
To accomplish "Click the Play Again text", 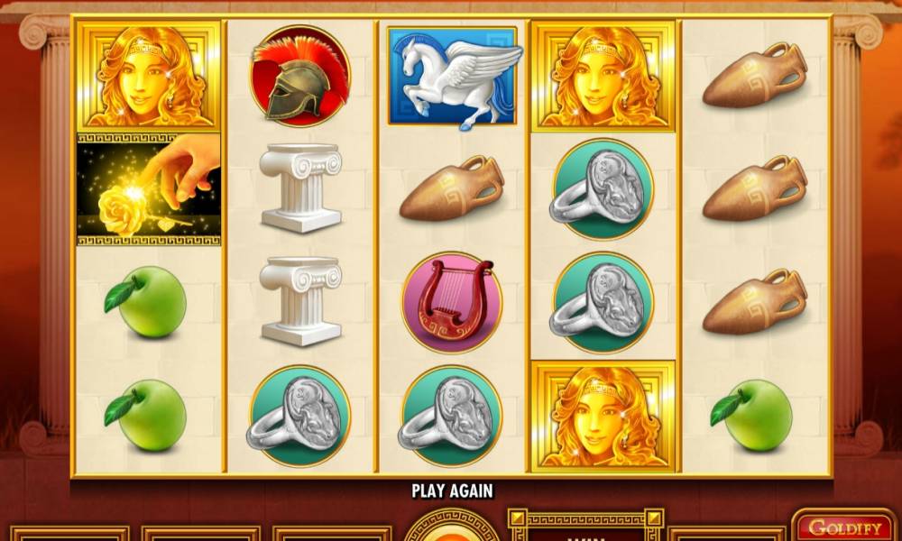I will tap(452, 491).
